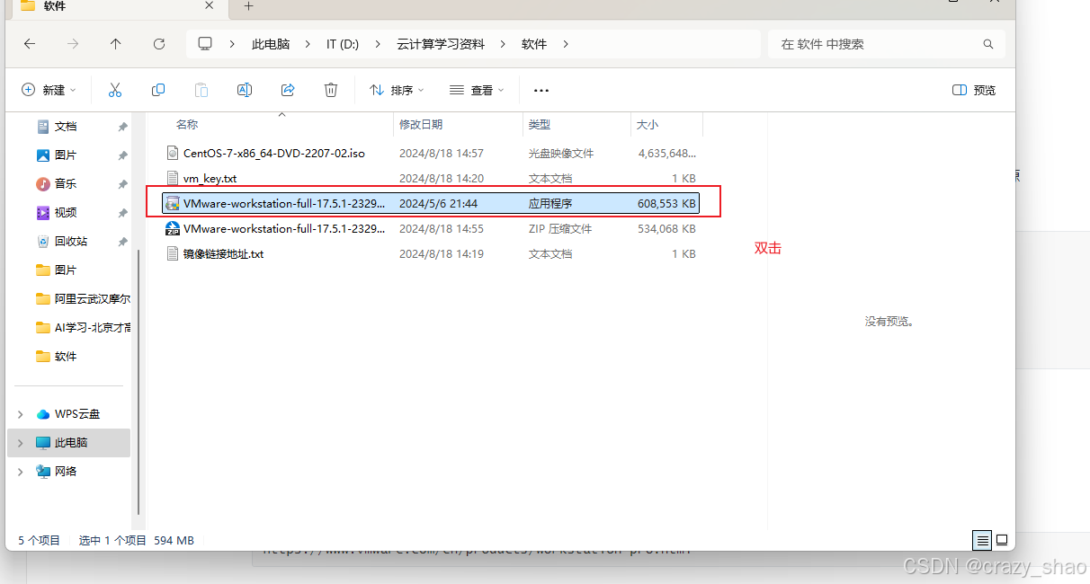Expand the 此电脑 tree node
The height and width of the screenshot is (584, 1090).
[21, 443]
